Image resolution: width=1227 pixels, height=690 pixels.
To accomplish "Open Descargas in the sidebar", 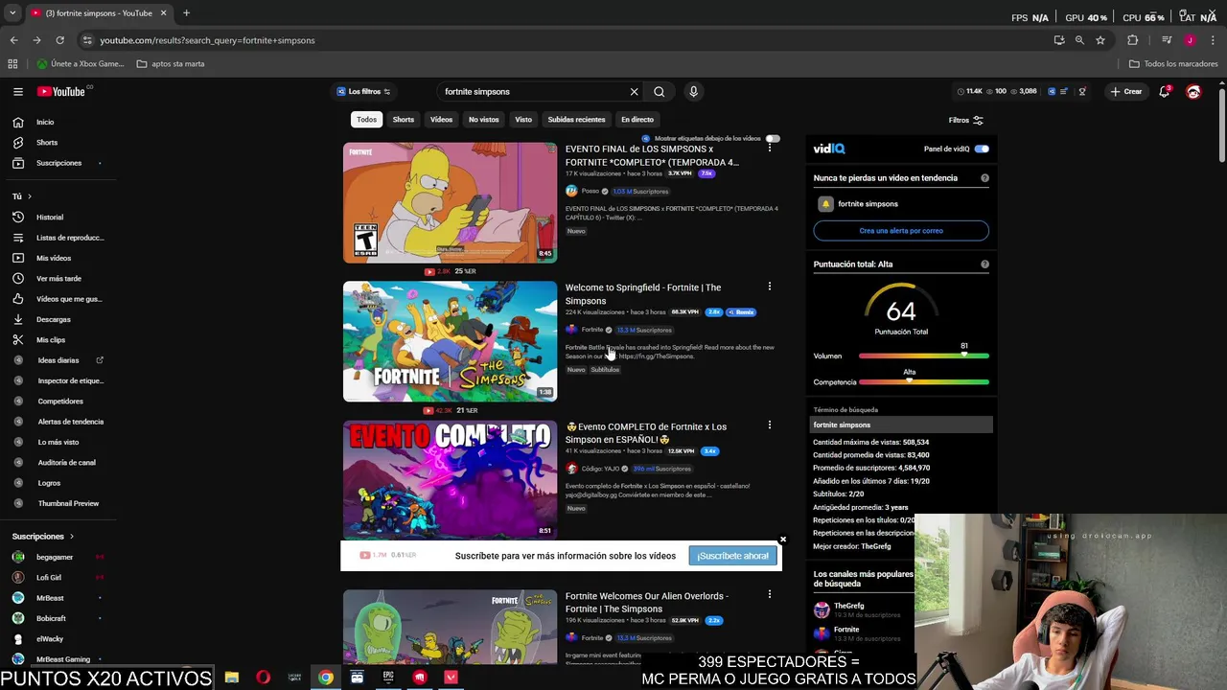I will click(54, 319).
